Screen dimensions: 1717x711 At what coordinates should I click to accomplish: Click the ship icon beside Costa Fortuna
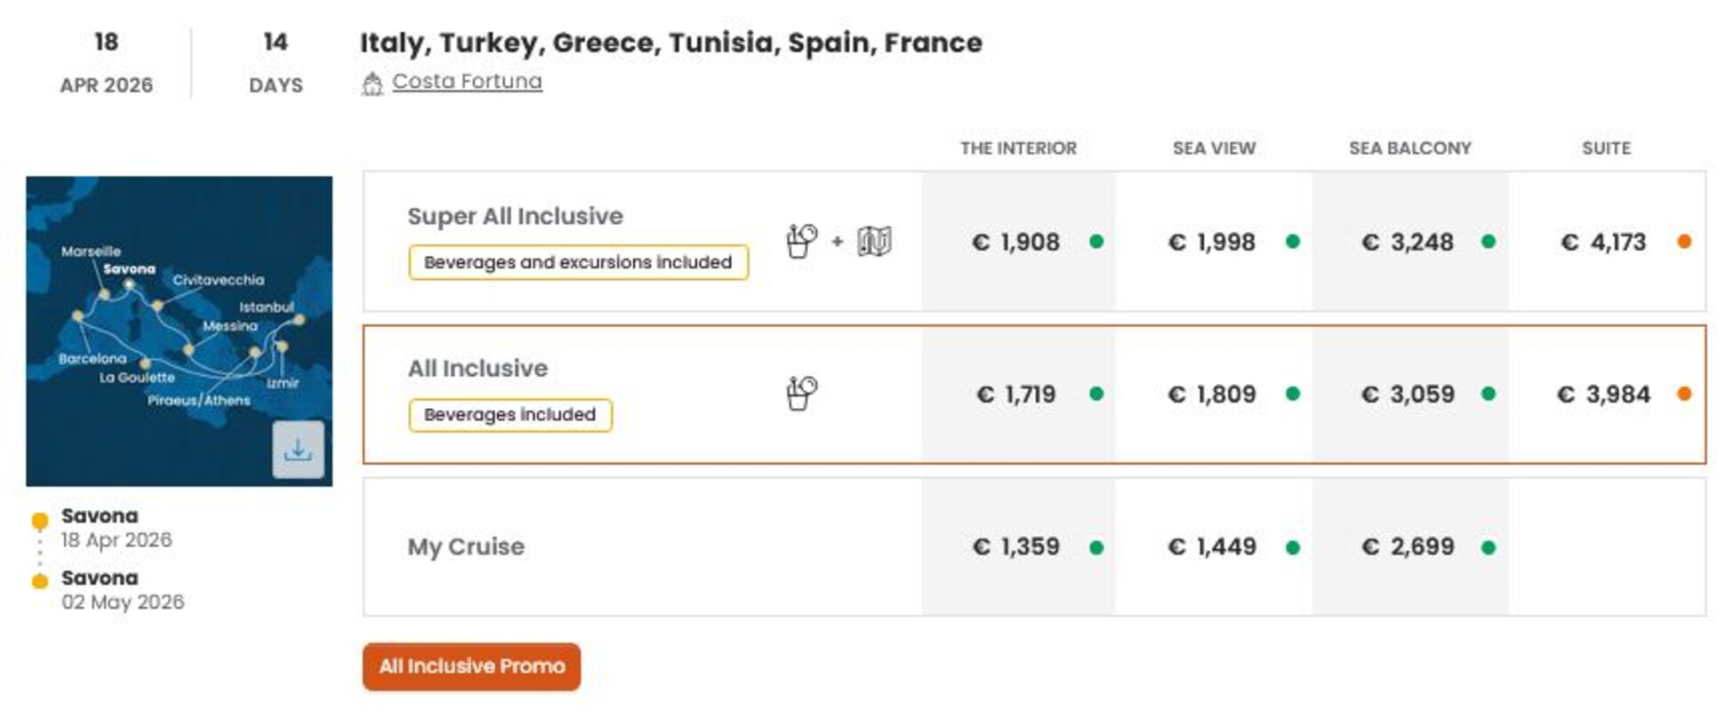point(373,84)
